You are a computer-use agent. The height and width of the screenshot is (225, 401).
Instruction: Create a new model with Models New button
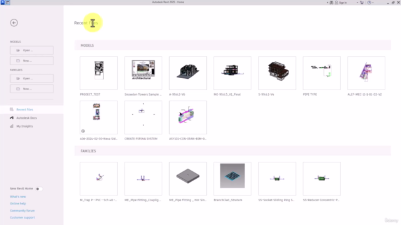click(32, 61)
